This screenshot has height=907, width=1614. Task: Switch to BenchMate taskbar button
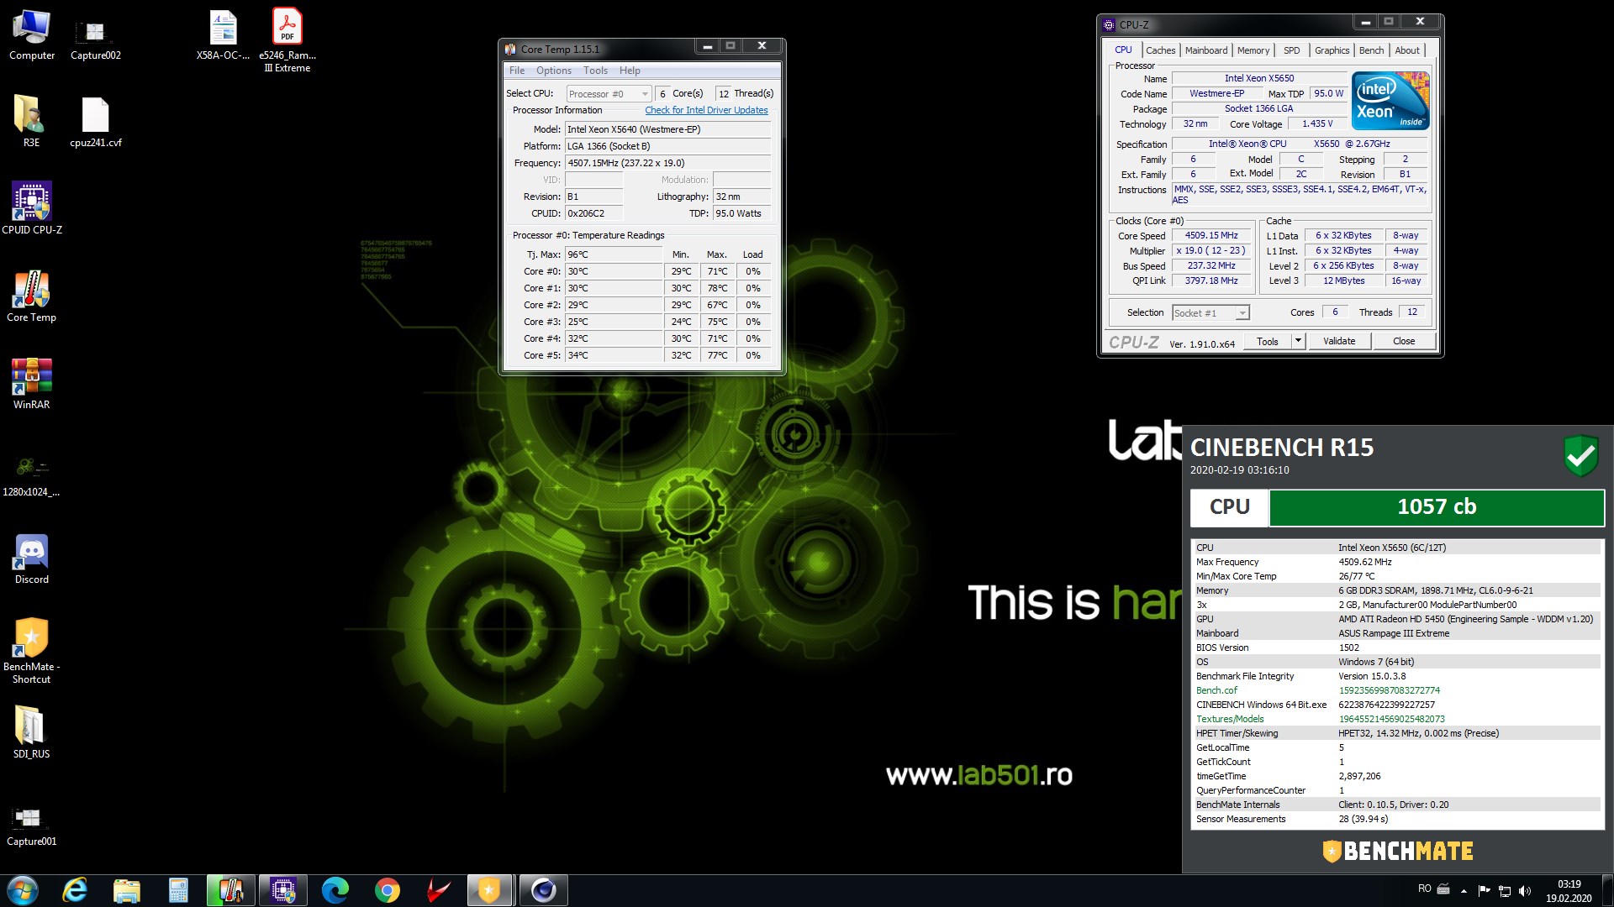click(489, 890)
